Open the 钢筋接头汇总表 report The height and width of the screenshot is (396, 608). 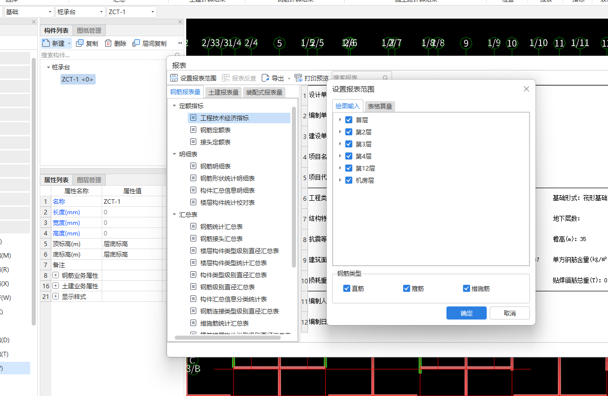(221, 239)
